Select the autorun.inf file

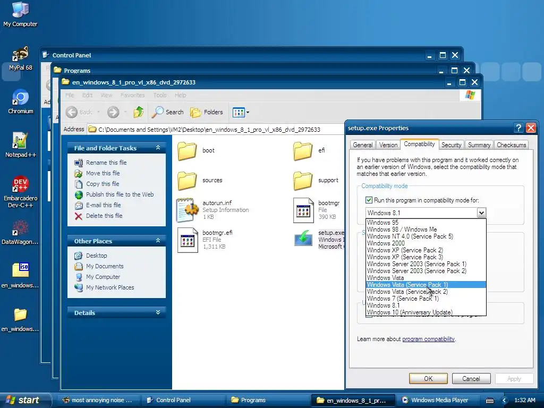point(213,210)
